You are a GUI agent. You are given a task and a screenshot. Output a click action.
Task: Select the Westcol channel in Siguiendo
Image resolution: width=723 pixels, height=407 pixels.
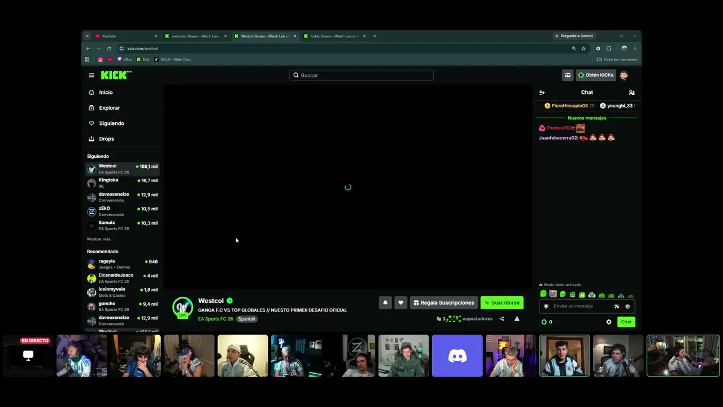(123, 168)
